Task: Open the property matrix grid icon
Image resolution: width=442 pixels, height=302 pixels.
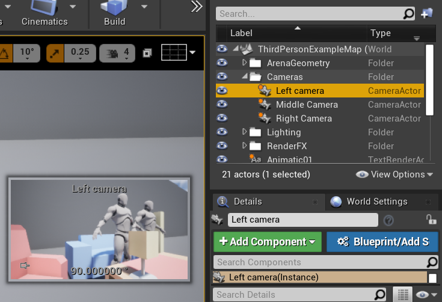Action: pyautogui.click(x=402, y=294)
